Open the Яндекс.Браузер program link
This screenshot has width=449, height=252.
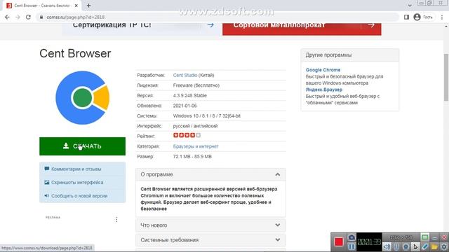(324, 90)
